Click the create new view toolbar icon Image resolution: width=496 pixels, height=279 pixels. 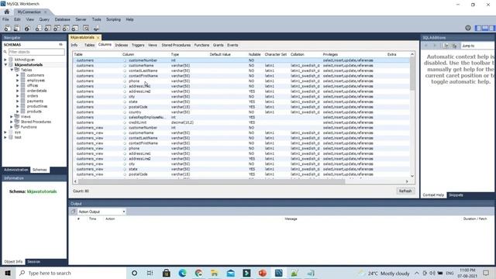pos(57,28)
